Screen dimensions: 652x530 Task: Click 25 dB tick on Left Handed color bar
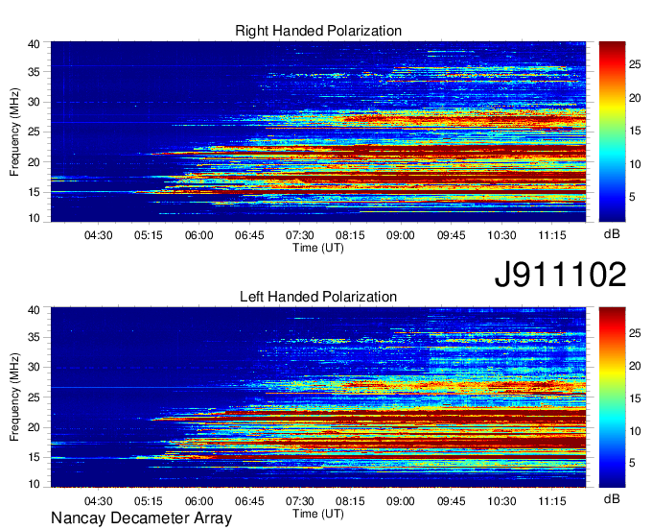coord(635,332)
